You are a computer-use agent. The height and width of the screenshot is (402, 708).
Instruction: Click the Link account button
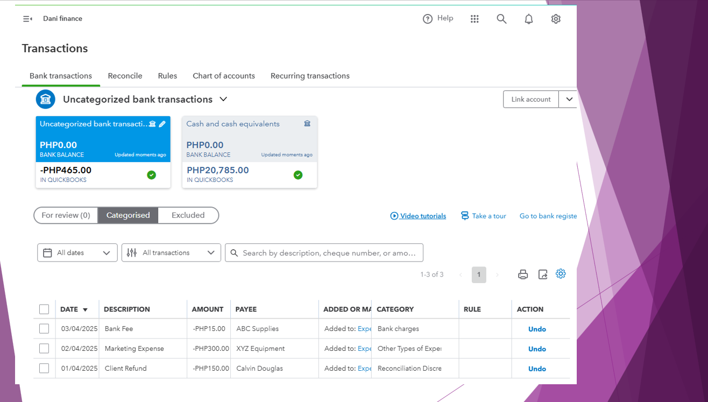point(530,100)
